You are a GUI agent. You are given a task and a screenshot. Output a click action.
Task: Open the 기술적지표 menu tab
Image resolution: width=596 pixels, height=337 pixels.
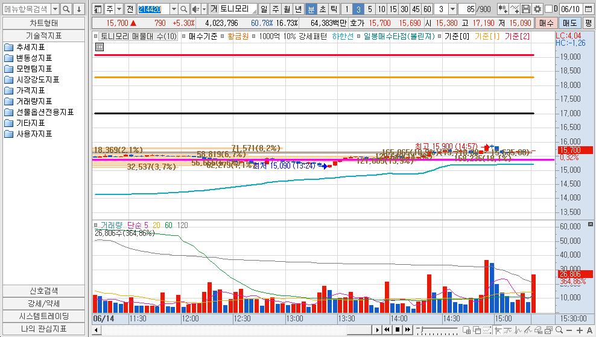[43, 36]
